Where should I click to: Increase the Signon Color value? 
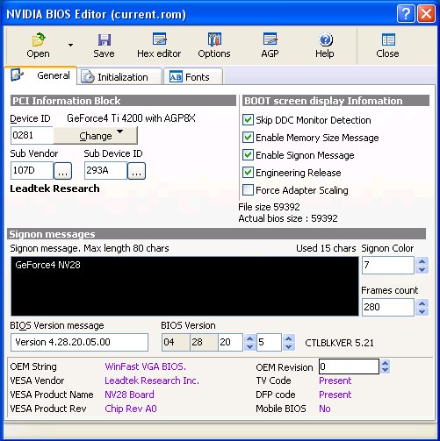point(422,261)
